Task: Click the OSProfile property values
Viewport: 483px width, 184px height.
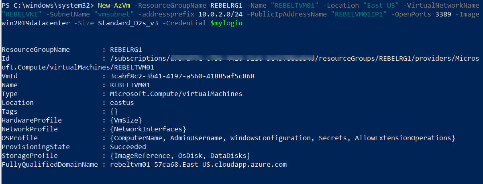Action: (283, 138)
